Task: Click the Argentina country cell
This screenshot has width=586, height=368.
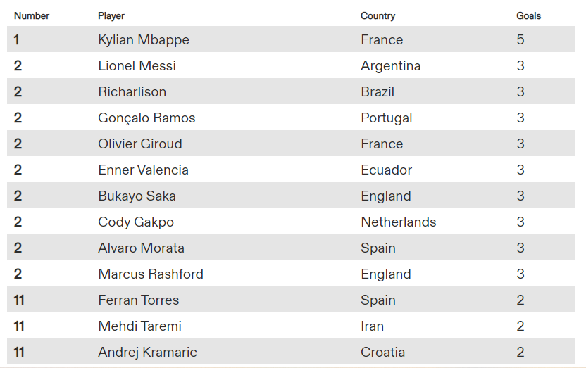Action: pyautogui.click(x=390, y=66)
